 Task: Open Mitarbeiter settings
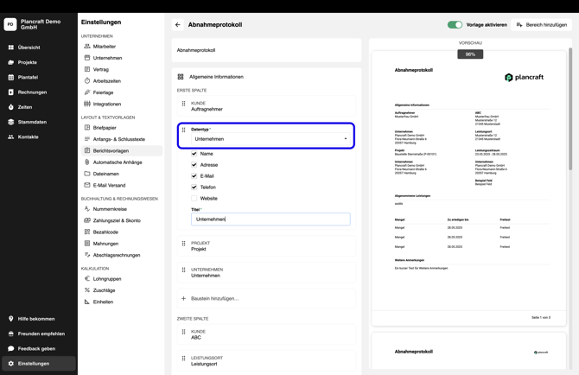tap(122, 47)
